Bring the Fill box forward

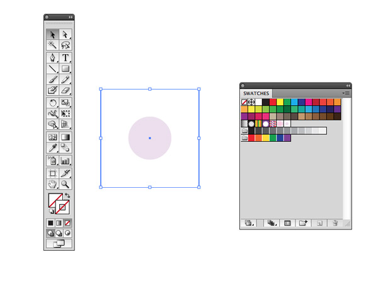54,198
